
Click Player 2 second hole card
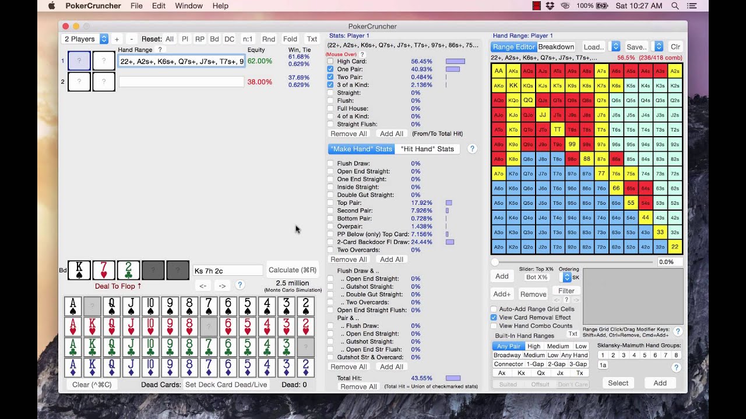coord(104,82)
